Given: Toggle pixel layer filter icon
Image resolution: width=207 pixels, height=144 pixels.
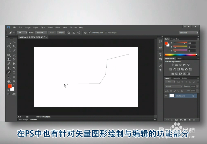Looking at the screenshot, I should tap(179, 82).
